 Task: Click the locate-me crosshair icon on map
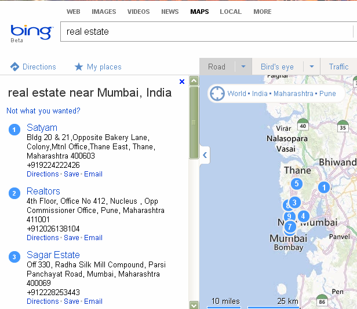[217, 93]
